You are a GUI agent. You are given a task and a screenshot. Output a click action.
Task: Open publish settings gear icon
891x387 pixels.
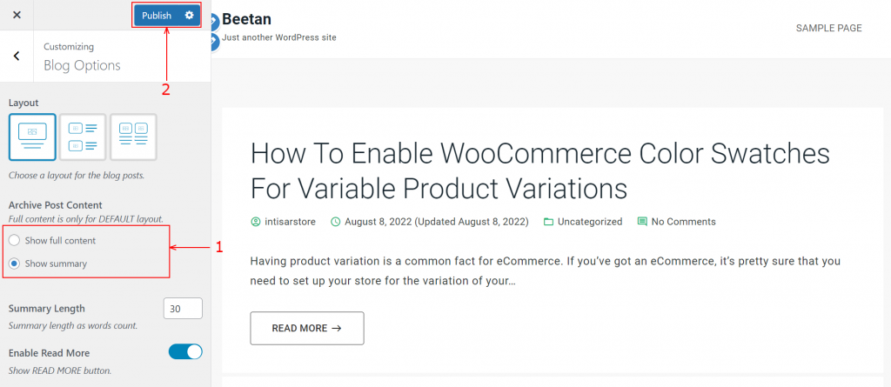189,16
